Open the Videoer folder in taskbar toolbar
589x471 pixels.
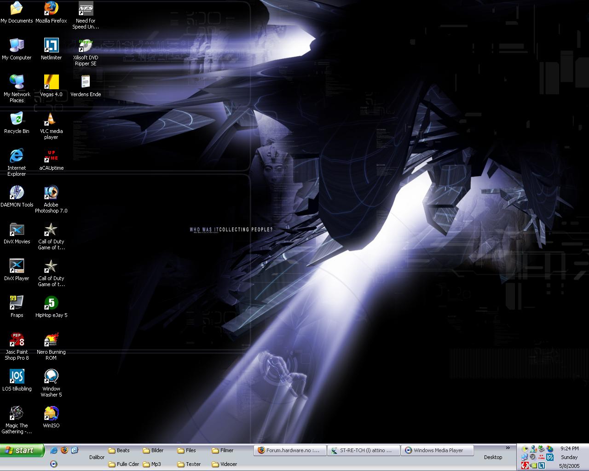pos(225,464)
